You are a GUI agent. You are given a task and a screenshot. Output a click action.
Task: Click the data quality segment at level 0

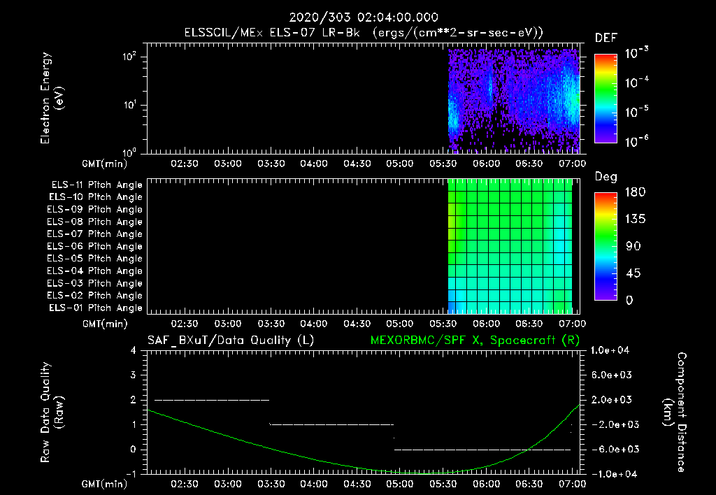(482, 450)
